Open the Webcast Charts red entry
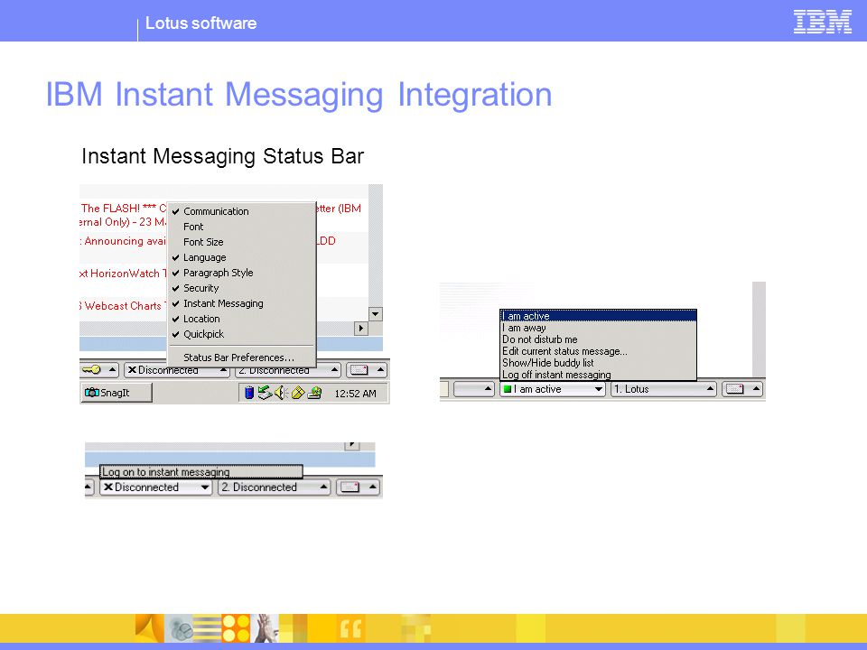 point(124,306)
